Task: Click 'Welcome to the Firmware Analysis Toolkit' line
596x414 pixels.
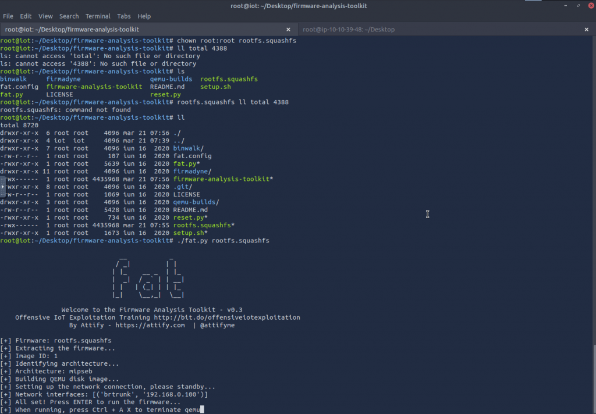Action: tap(152, 309)
